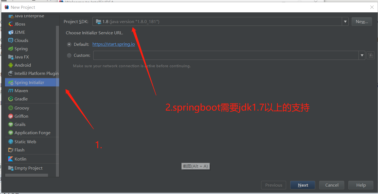Click the Application Forge icon
The height and width of the screenshot is (194, 378).
coord(11,133)
